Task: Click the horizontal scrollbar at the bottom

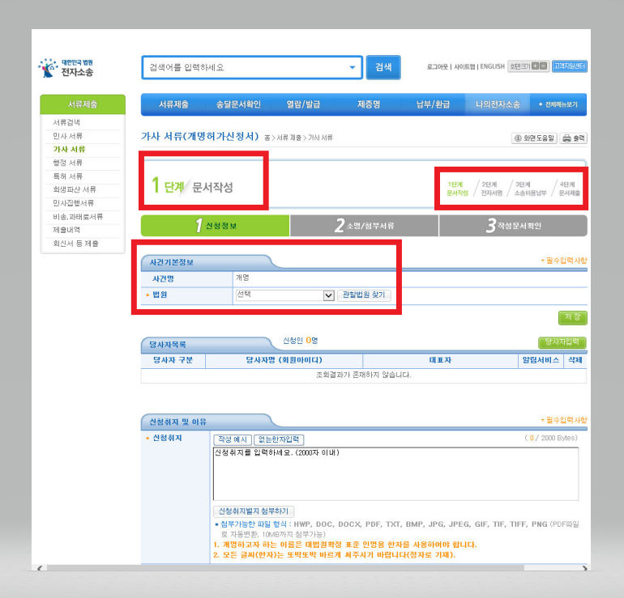Action: [x=284, y=568]
